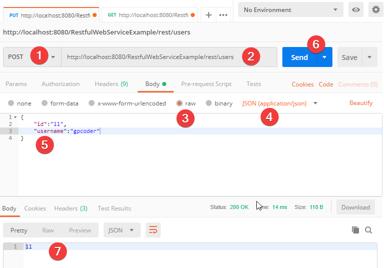
Task: Select the Raw response view
Action: (48, 230)
